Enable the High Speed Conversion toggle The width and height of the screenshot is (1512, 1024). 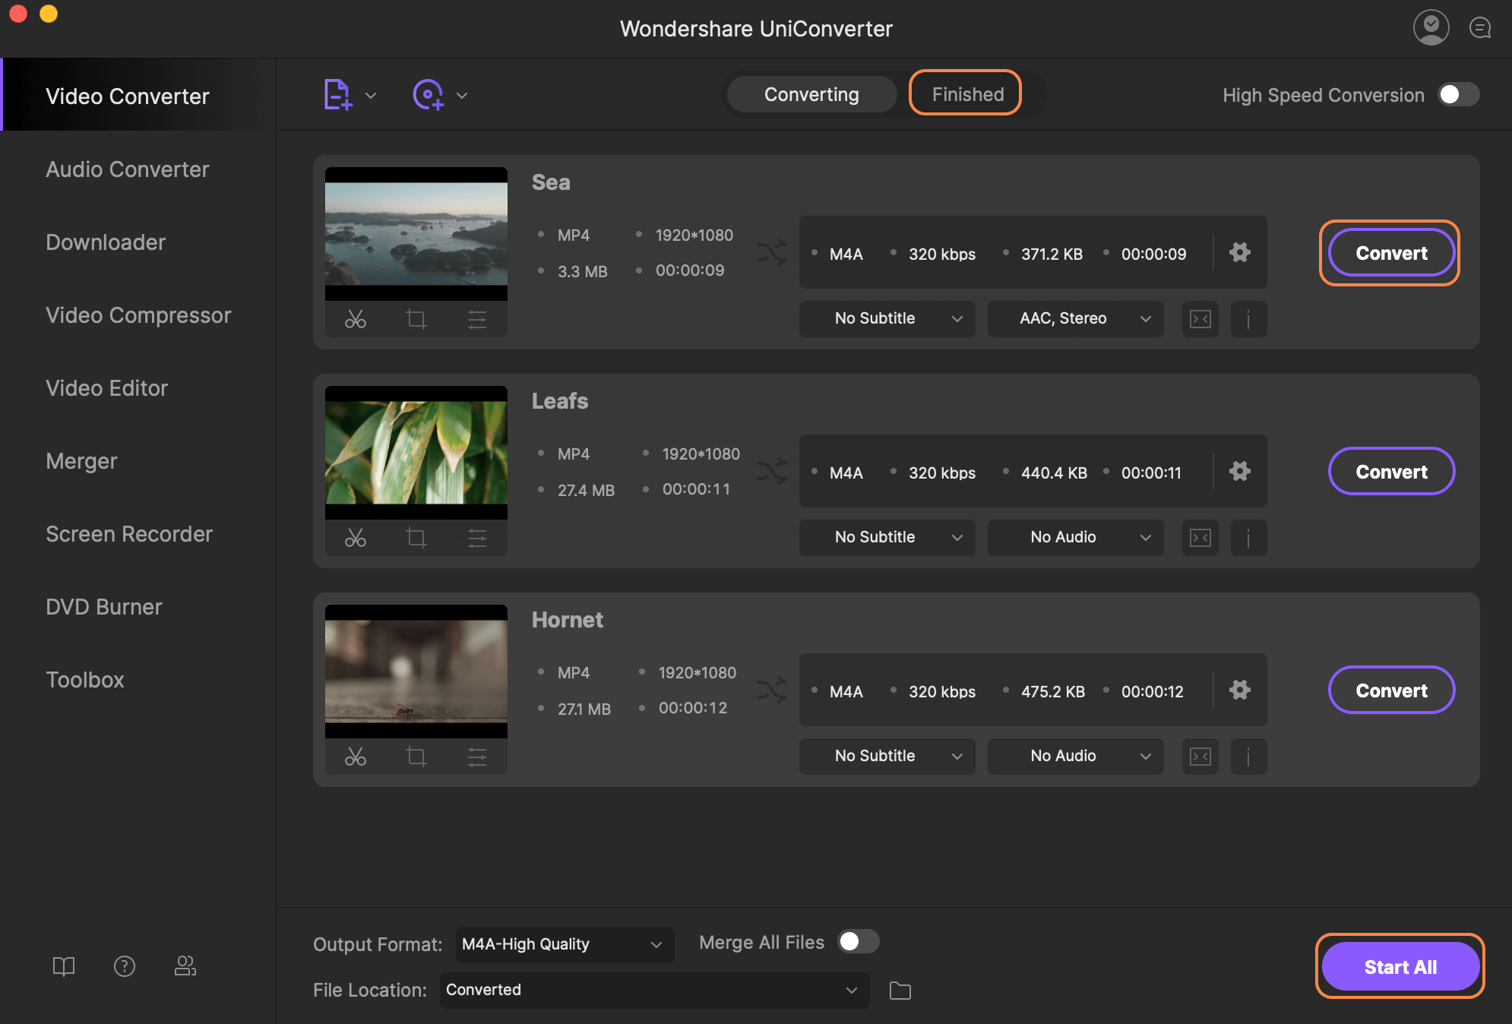[x=1458, y=93]
